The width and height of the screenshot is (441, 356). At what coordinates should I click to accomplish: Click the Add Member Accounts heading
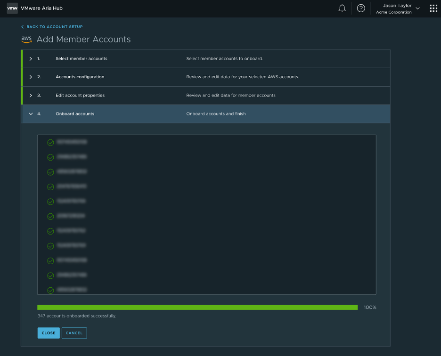click(x=83, y=40)
